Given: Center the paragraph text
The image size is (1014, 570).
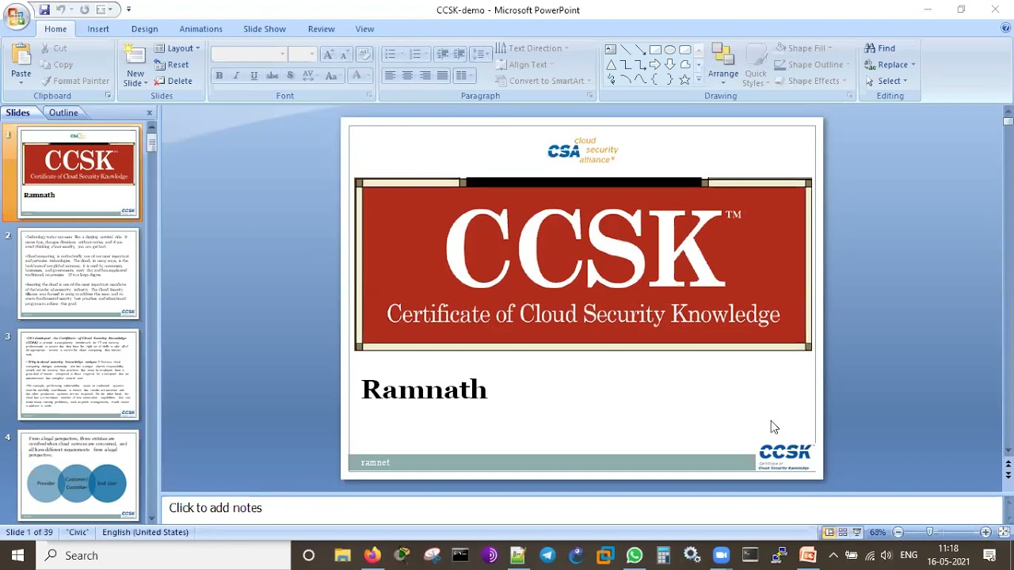Looking at the screenshot, I should 407,76.
